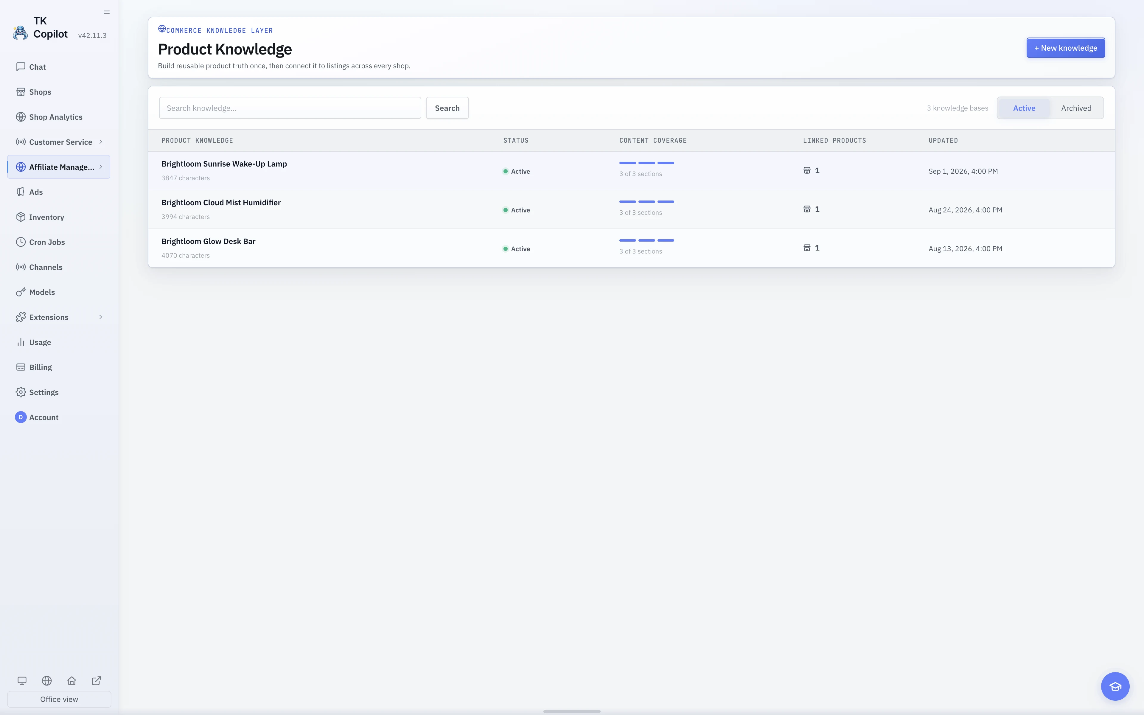Open Inventory from the sidebar
This screenshot has height=715, width=1144.
[x=59, y=217]
